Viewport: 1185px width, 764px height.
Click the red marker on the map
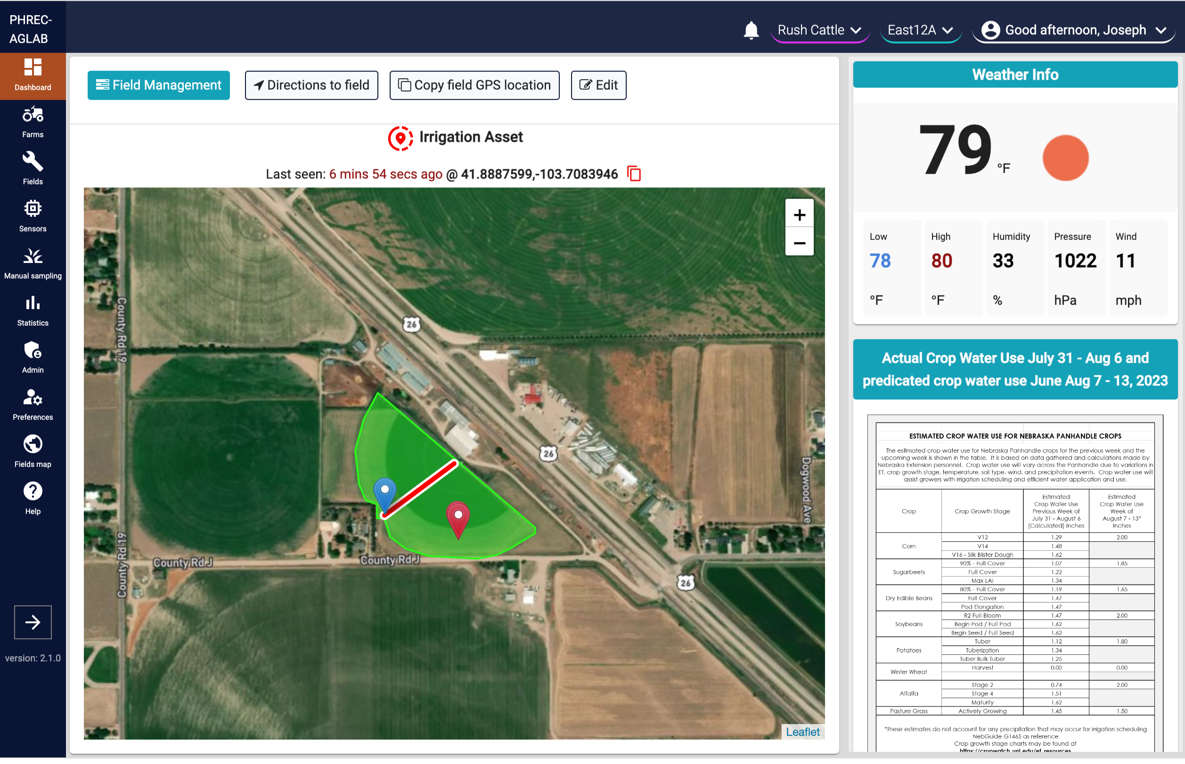[x=458, y=519]
